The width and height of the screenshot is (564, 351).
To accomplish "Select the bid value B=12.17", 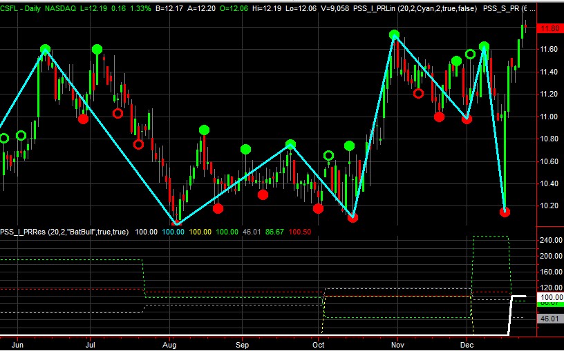I will tap(169, 8).
